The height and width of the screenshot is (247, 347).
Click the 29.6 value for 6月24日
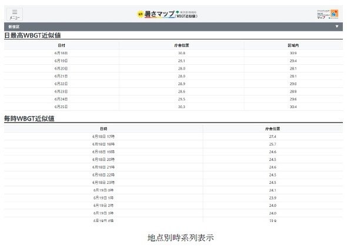coord(293,99)
